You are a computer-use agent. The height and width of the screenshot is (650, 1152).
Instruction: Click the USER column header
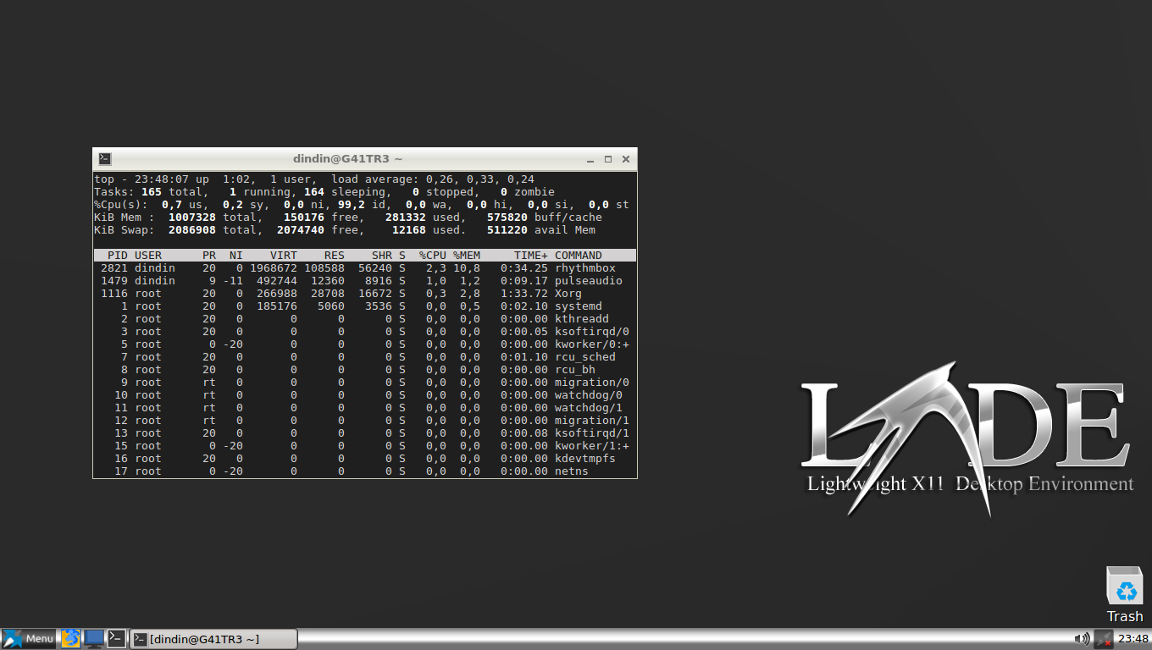[148, 256]
